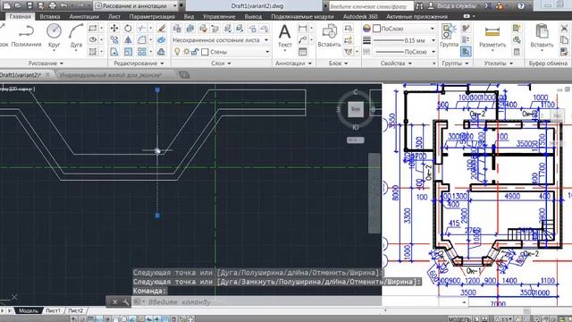Image resolution: width=572 pixels, height=322 pixels.
Task: Open the Autodesk 360 ribbon tab
Action: click(x=360, y=16)
